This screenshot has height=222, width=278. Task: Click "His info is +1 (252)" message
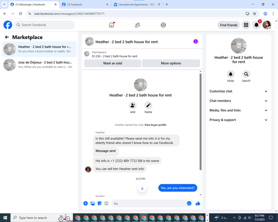127,161
